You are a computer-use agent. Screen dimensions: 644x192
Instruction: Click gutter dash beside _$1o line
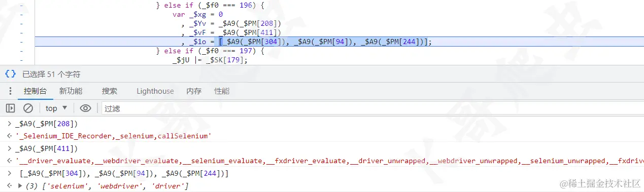pyautogui.click(x=21, y=42)
